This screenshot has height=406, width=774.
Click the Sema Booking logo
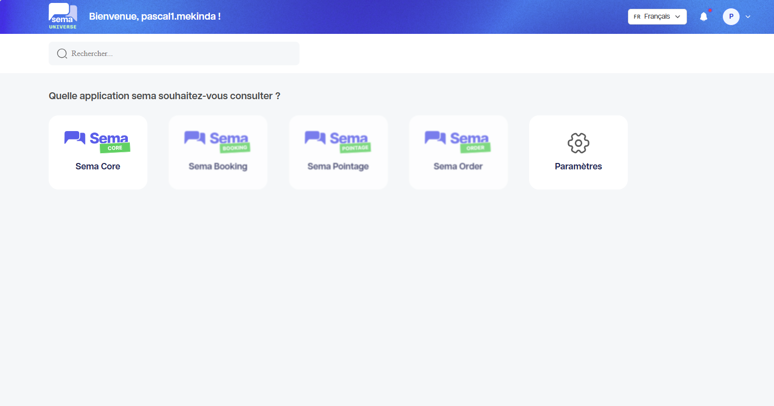click(x=217, y=141)
